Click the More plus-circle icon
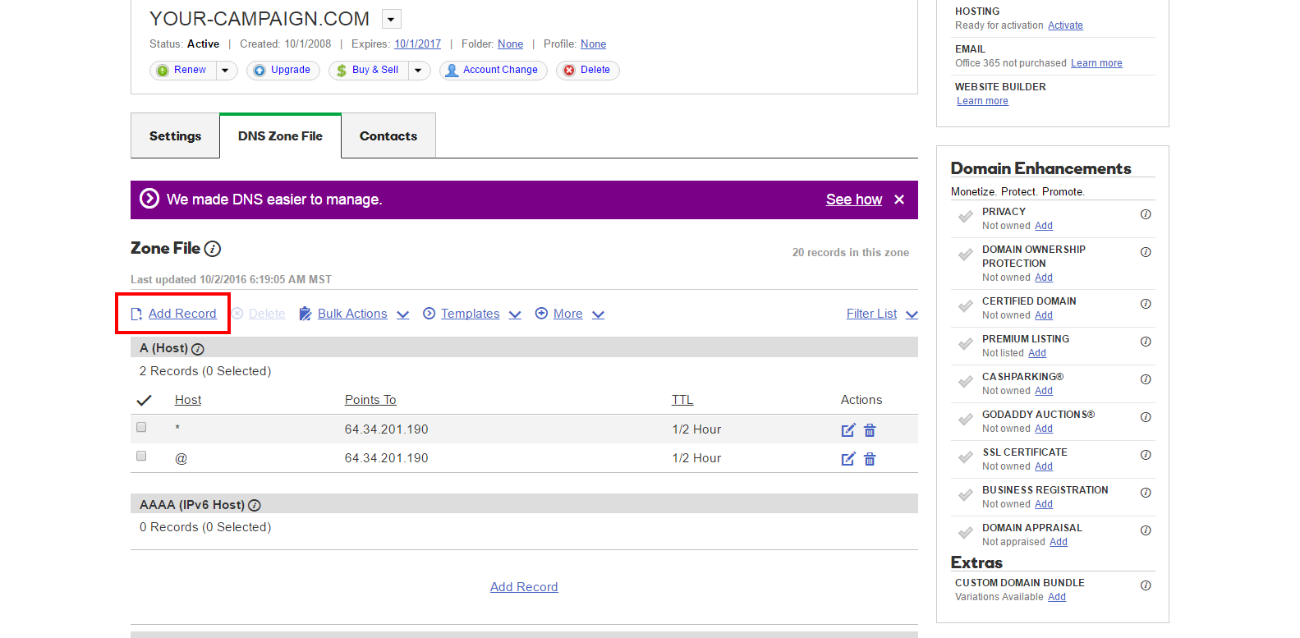1300x638 pixels. click(541, 313)
